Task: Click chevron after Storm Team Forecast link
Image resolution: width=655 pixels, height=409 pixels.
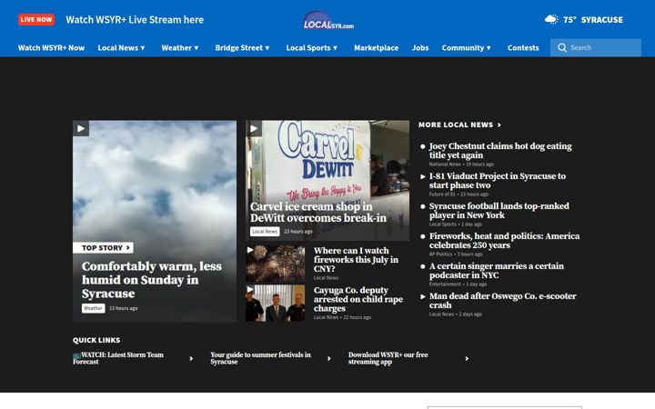Action: pyautogui.click(x=191, y=358)
